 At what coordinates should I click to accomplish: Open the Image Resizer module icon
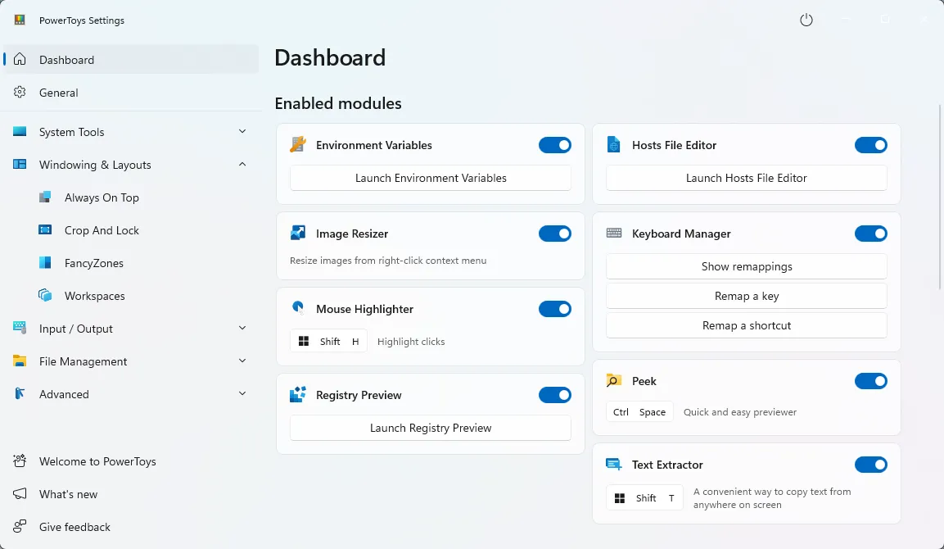coord(299,234)
